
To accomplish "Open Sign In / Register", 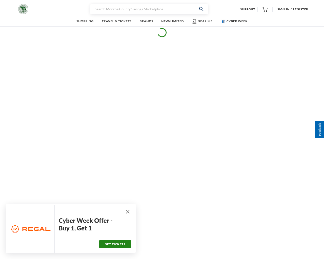I will [293, 9].
